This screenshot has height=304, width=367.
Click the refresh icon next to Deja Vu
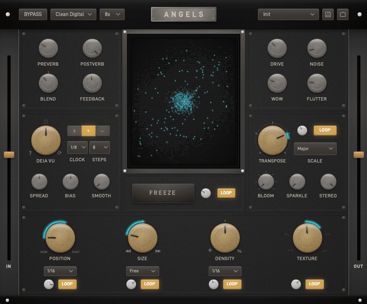tap(60, 153)
